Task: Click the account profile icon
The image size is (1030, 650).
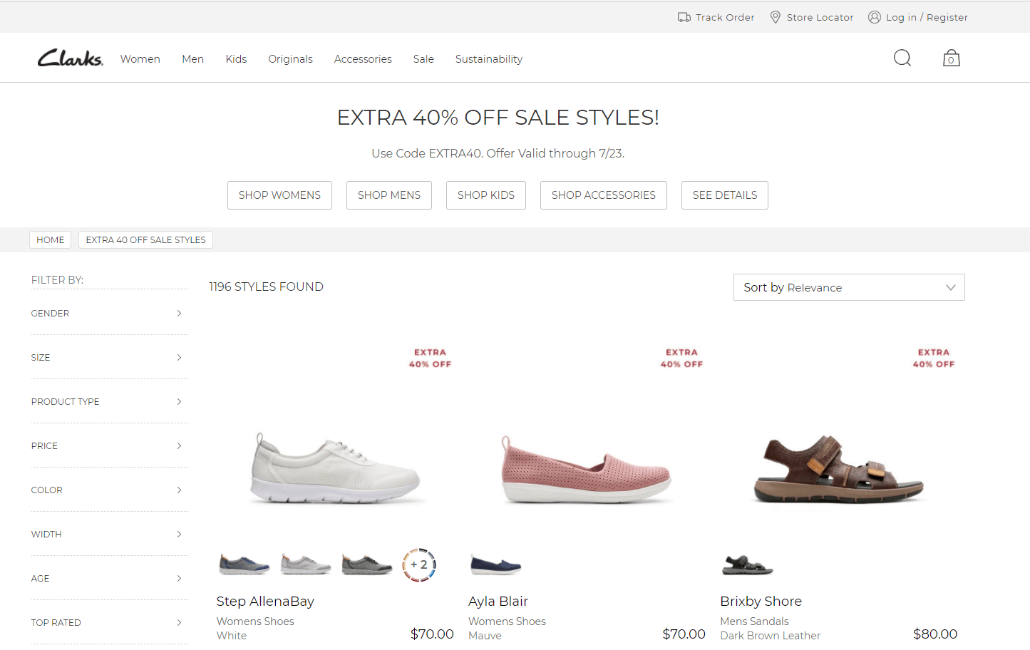Action: 875,17
